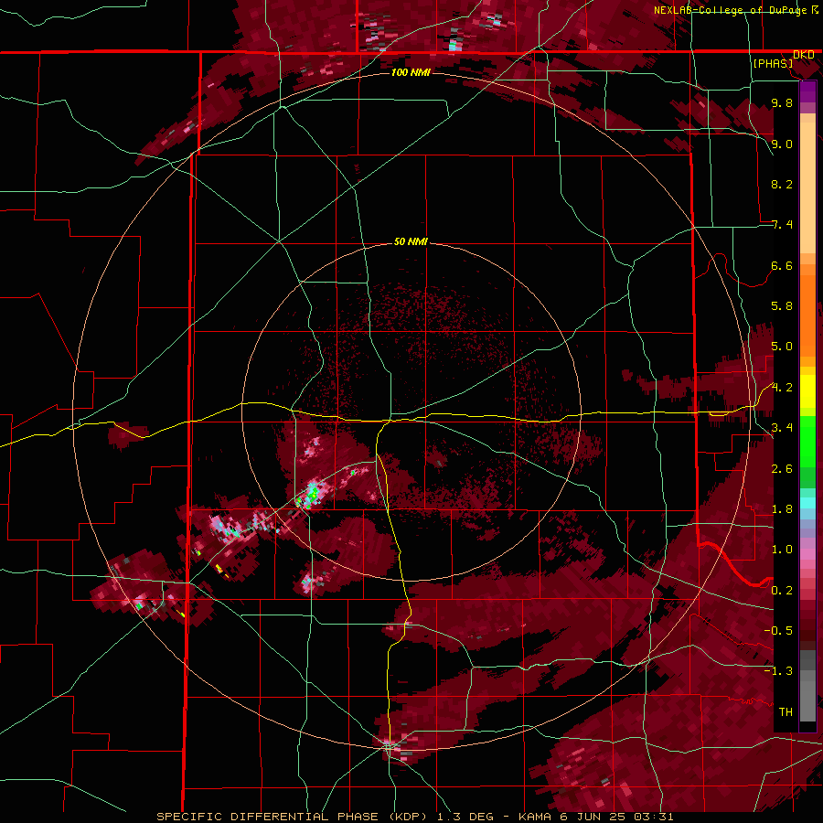Pick the gray TH segment of the color bar
Image resolution: width=823 pixels, height=823 pixels.
pos(807,698)
